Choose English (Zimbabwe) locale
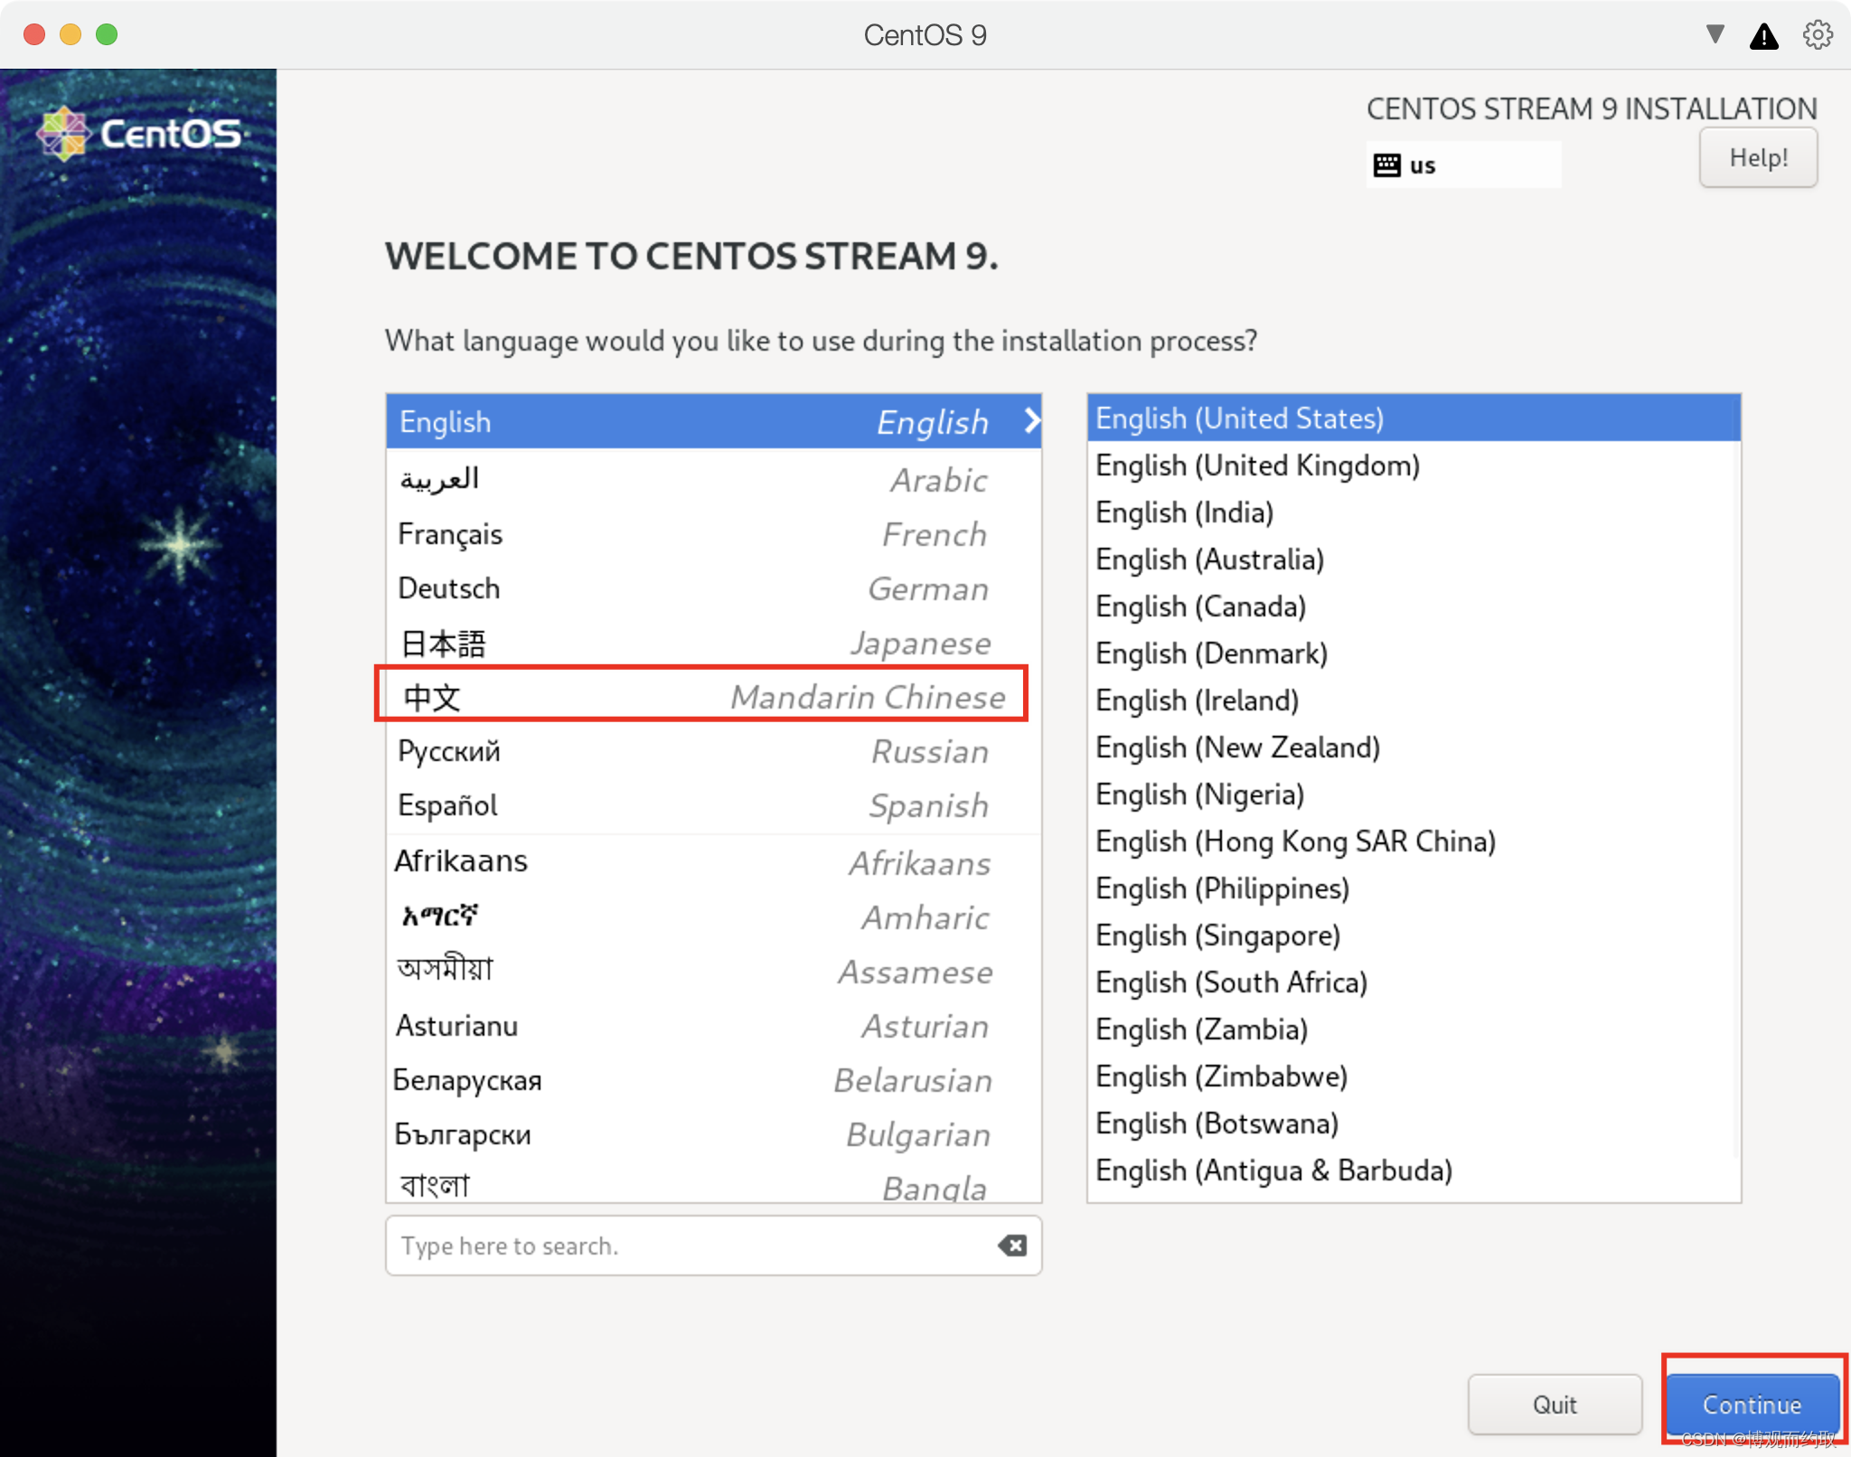 [1414, 1076]
